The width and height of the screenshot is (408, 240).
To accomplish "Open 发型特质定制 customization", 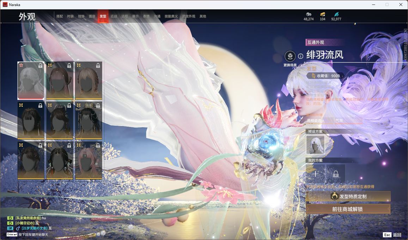I will (348, 197).
